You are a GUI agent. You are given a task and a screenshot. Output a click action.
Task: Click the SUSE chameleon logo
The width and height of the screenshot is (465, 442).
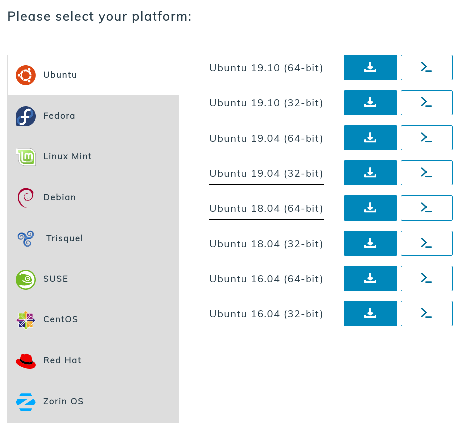pos(26,279)
